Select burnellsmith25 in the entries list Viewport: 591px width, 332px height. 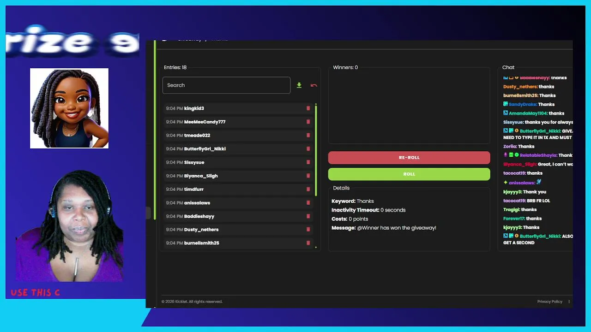202,243
